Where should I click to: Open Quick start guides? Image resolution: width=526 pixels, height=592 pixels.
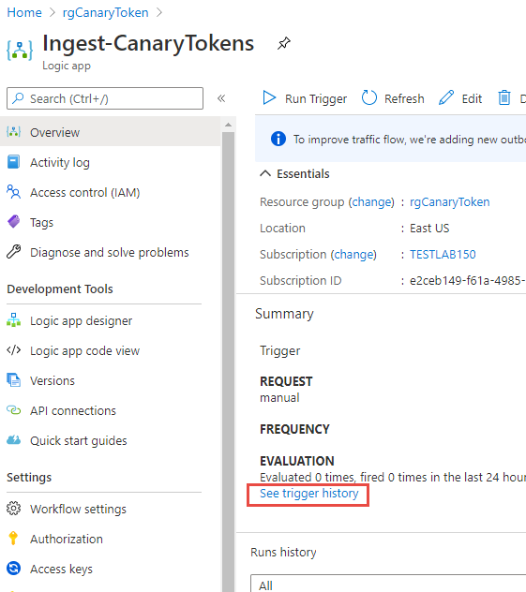coord(110,440)
